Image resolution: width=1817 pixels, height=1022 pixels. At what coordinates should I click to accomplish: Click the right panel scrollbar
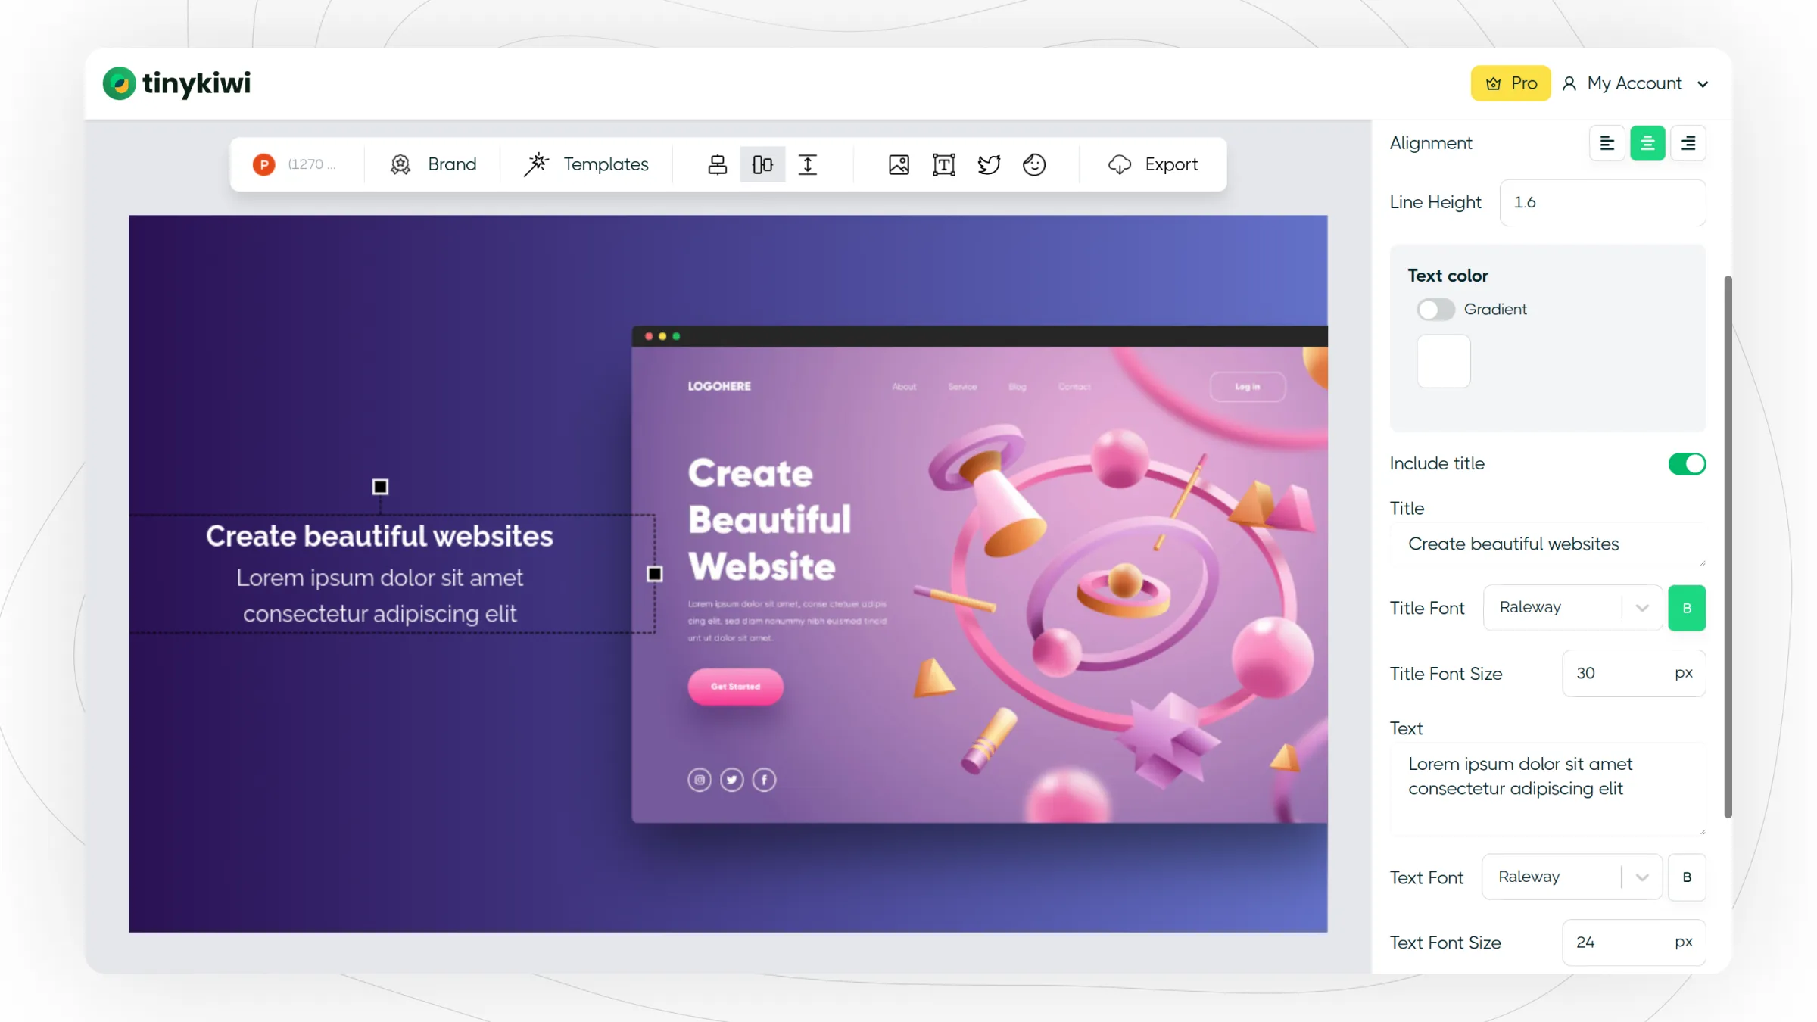(1728, 547)
